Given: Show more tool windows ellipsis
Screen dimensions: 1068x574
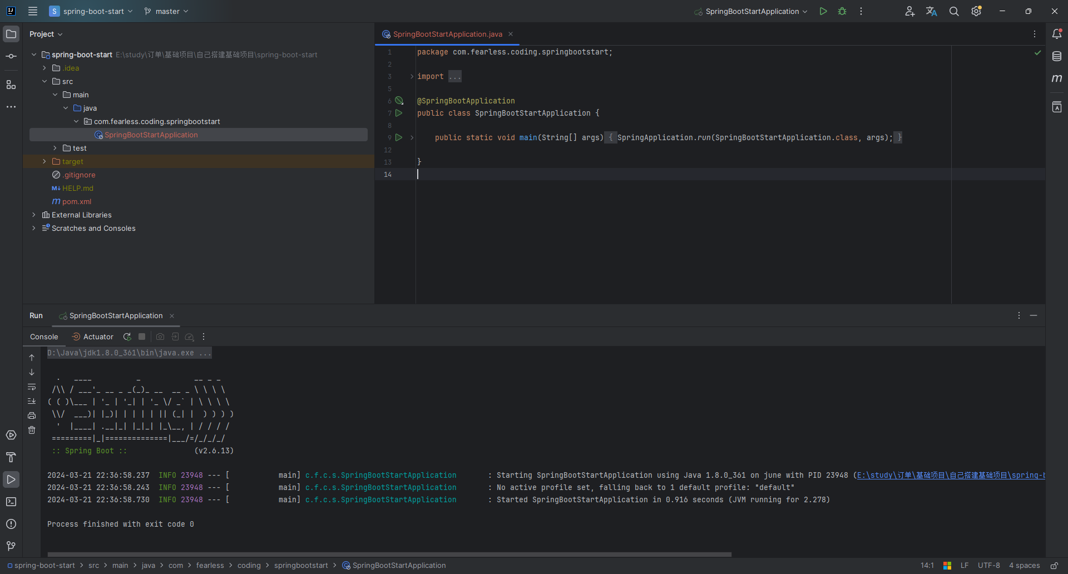Looking at the screenshot, I should [11, 107].
